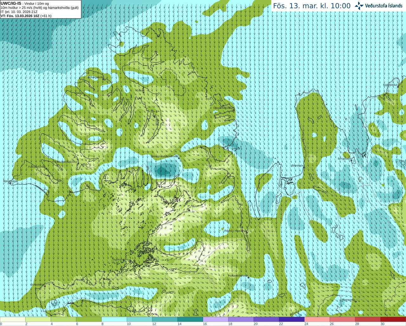Click the 26–28 m/s salmon legend swatch

343,319
